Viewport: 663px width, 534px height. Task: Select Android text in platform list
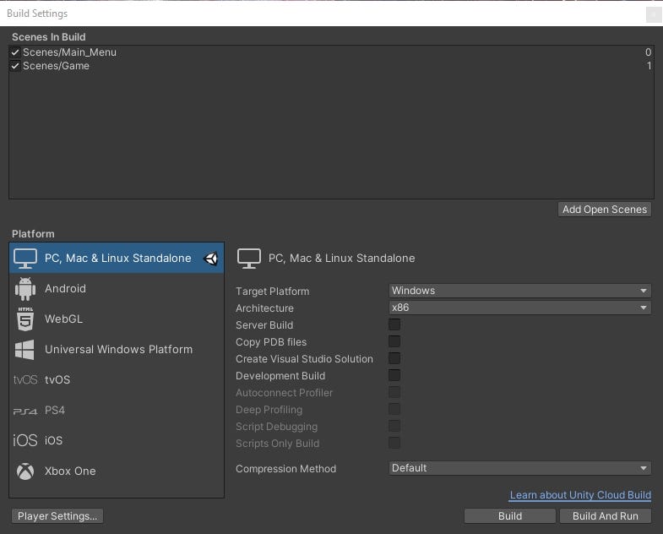coord(66,289)
